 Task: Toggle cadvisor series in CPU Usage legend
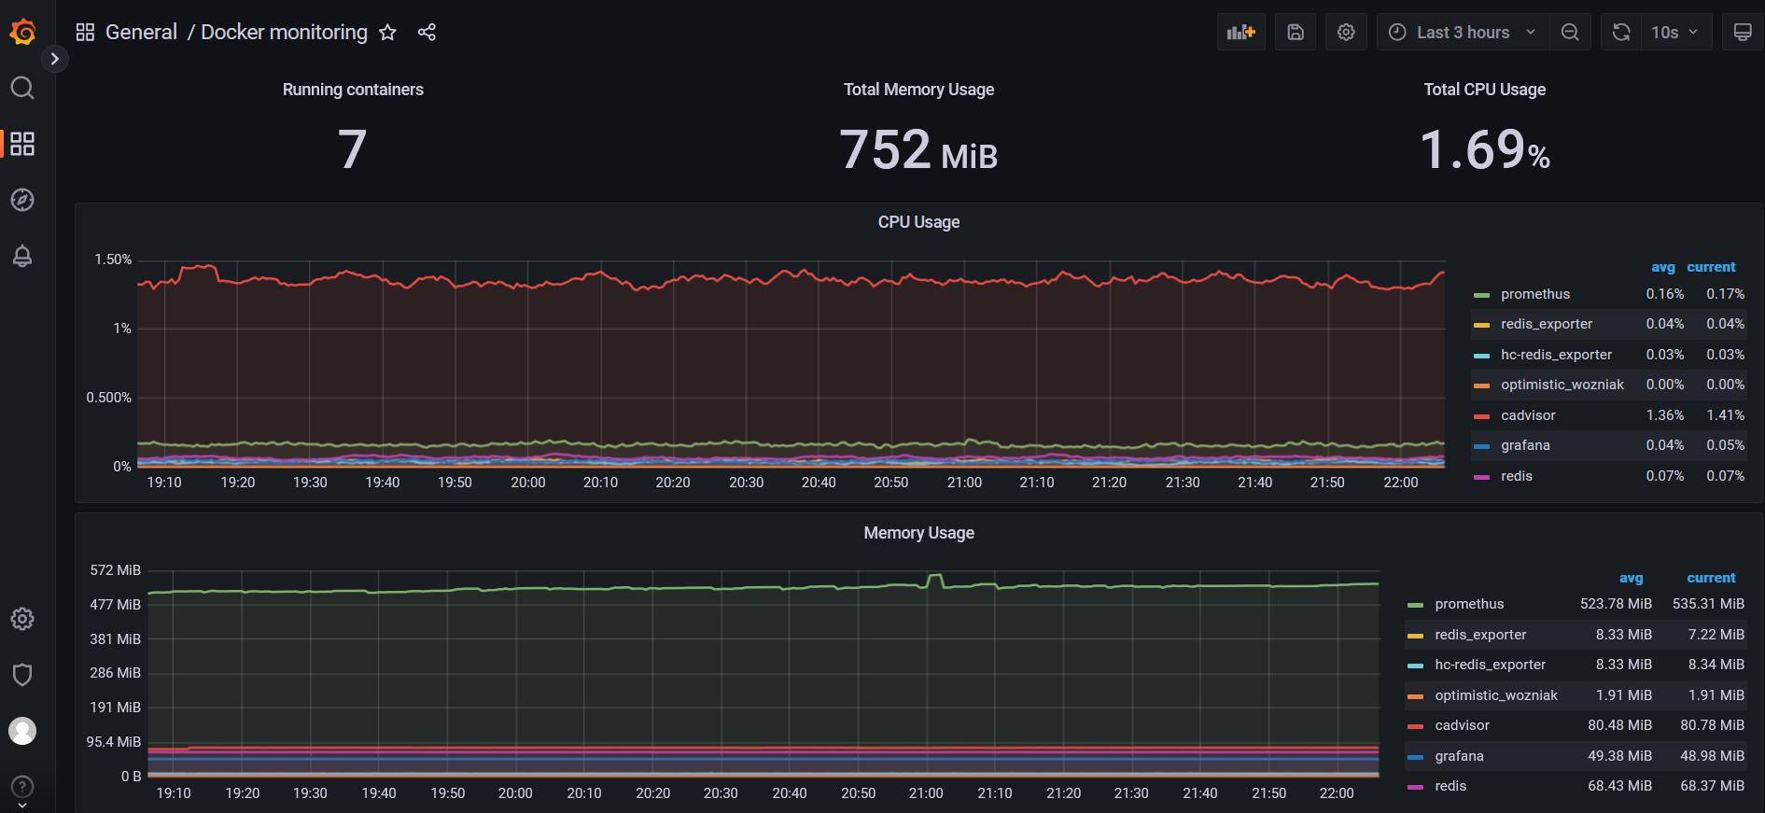click(x=1528, y=415)
